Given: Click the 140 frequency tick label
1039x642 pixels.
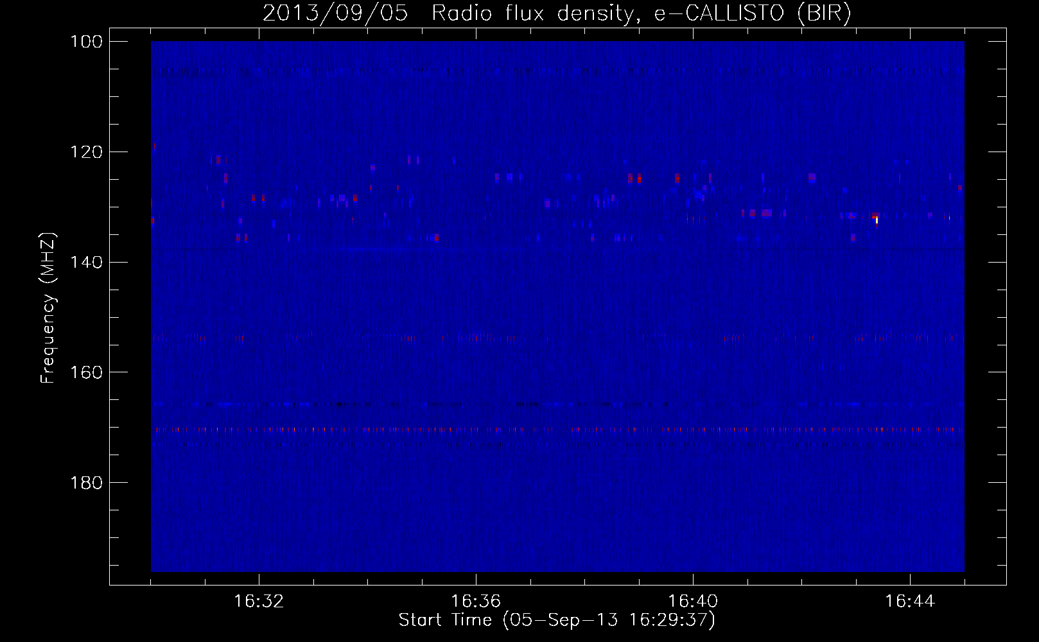Looking at the screenshot, I should click(x=87, y=263).
